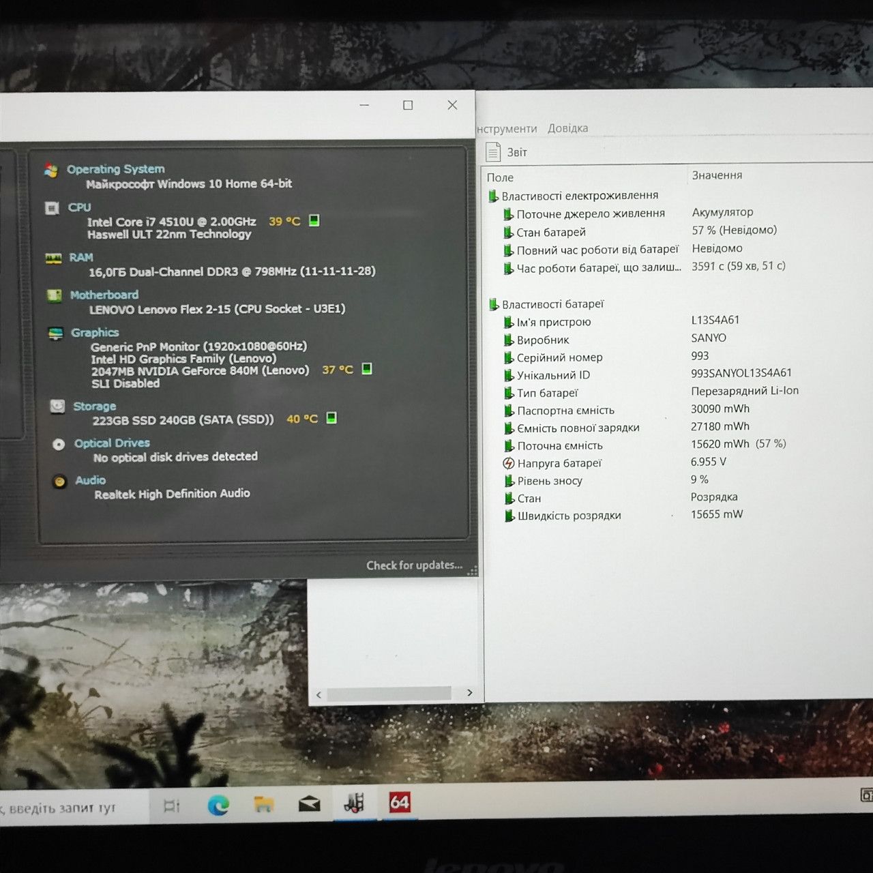The width and height of the screenshot is (873, 873).
Task: Click the horizontal scrollbar thumb in the left pane
Action: 389,694
